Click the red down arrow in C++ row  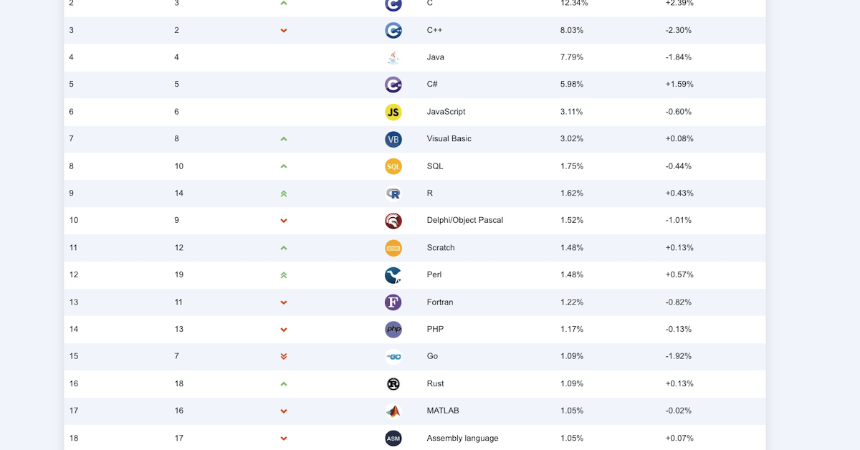[x=284, y=31]
